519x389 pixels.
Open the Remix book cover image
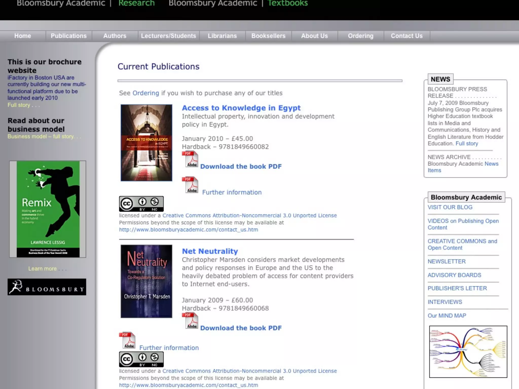click(x=48, y=209)
